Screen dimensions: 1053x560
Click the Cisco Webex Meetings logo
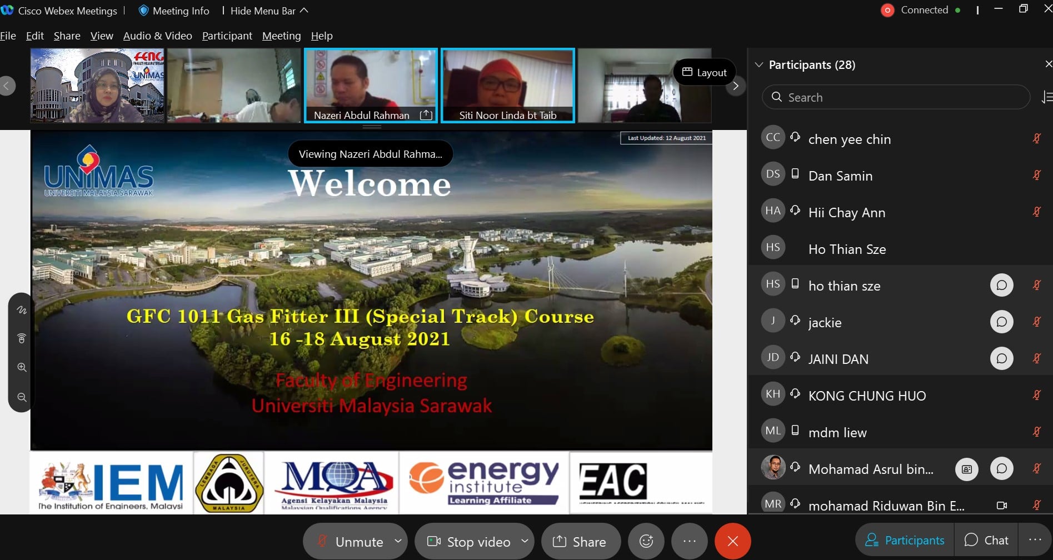coord(7,10)
